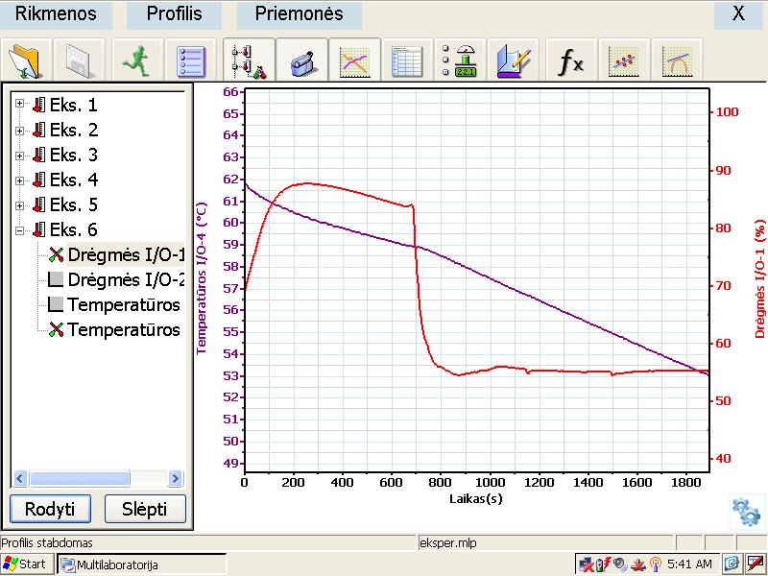Click the gears settings icon

[x=747, y=512]
